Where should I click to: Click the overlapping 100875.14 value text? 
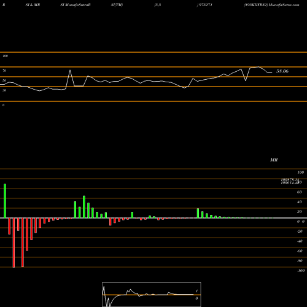[290, 179]
